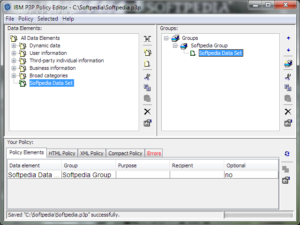
Task: Click the Softpedia Group node icon
Action: tap(184, 45)
